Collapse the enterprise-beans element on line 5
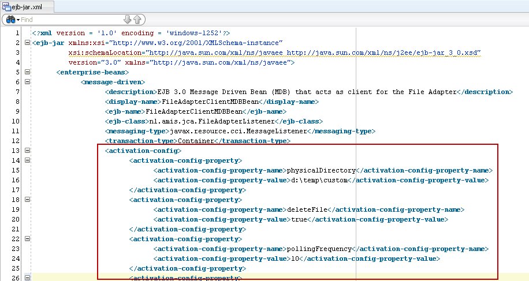Viewport: 529px width, 281px height. (27, 73)
